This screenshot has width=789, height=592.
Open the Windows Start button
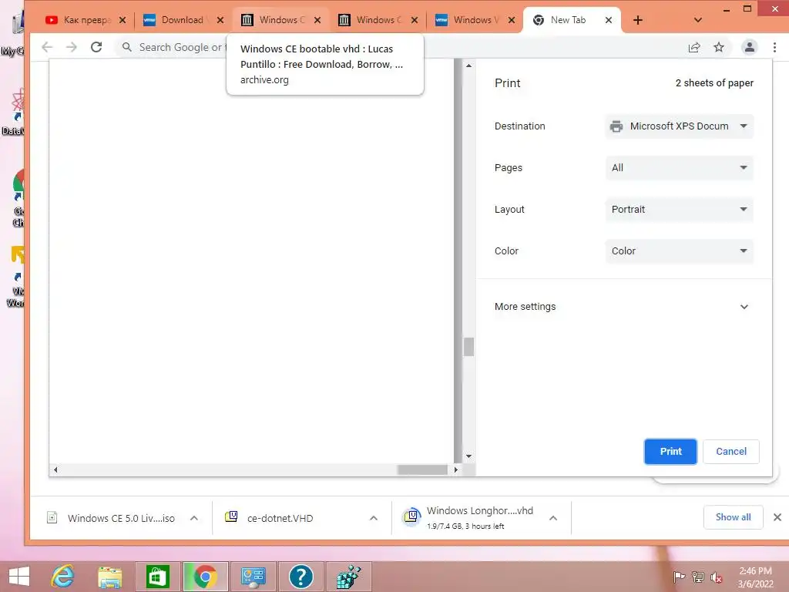[19, 577]
